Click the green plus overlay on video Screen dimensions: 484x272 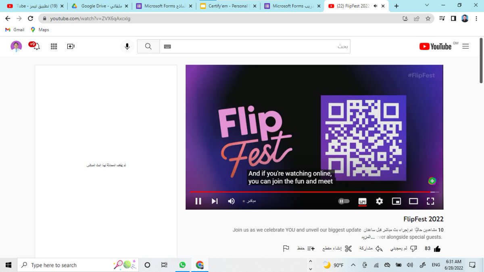[x=432, y=181]
